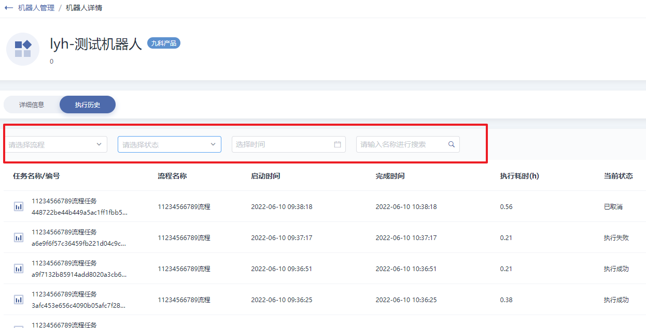Open the 请选择流程 dropdown
Image resolution: width=646 pixels, height=328 pixels.
(55, 144)
